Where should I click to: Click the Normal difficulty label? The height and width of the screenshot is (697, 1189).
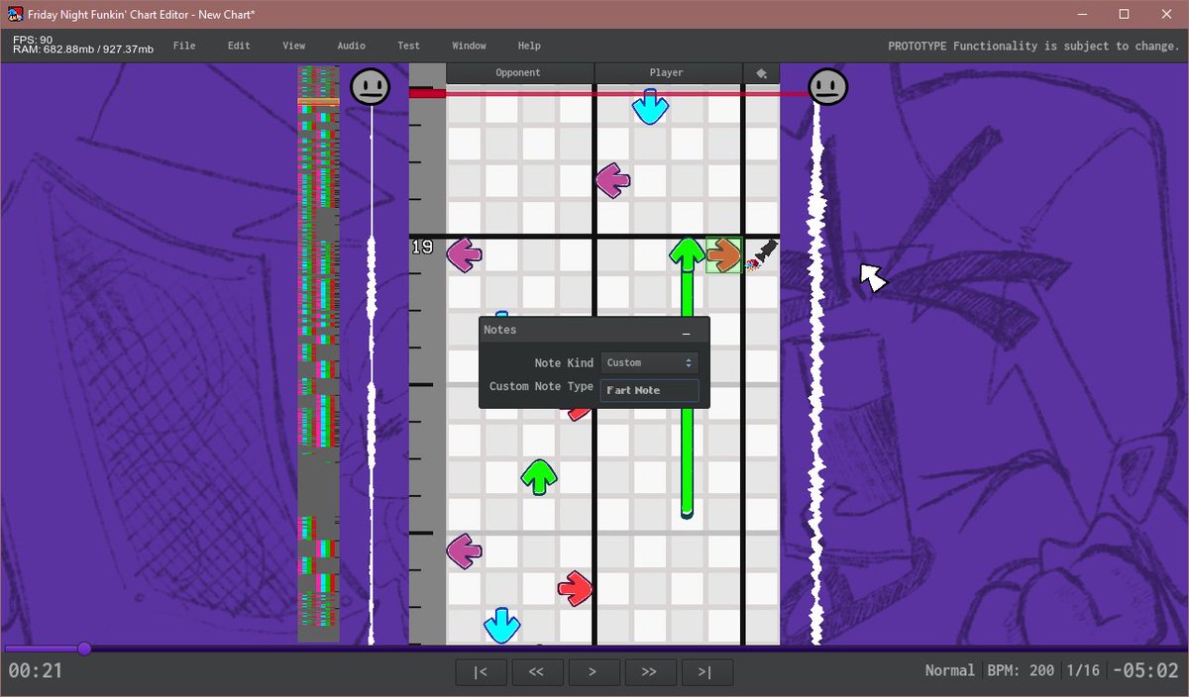point(949,671)
